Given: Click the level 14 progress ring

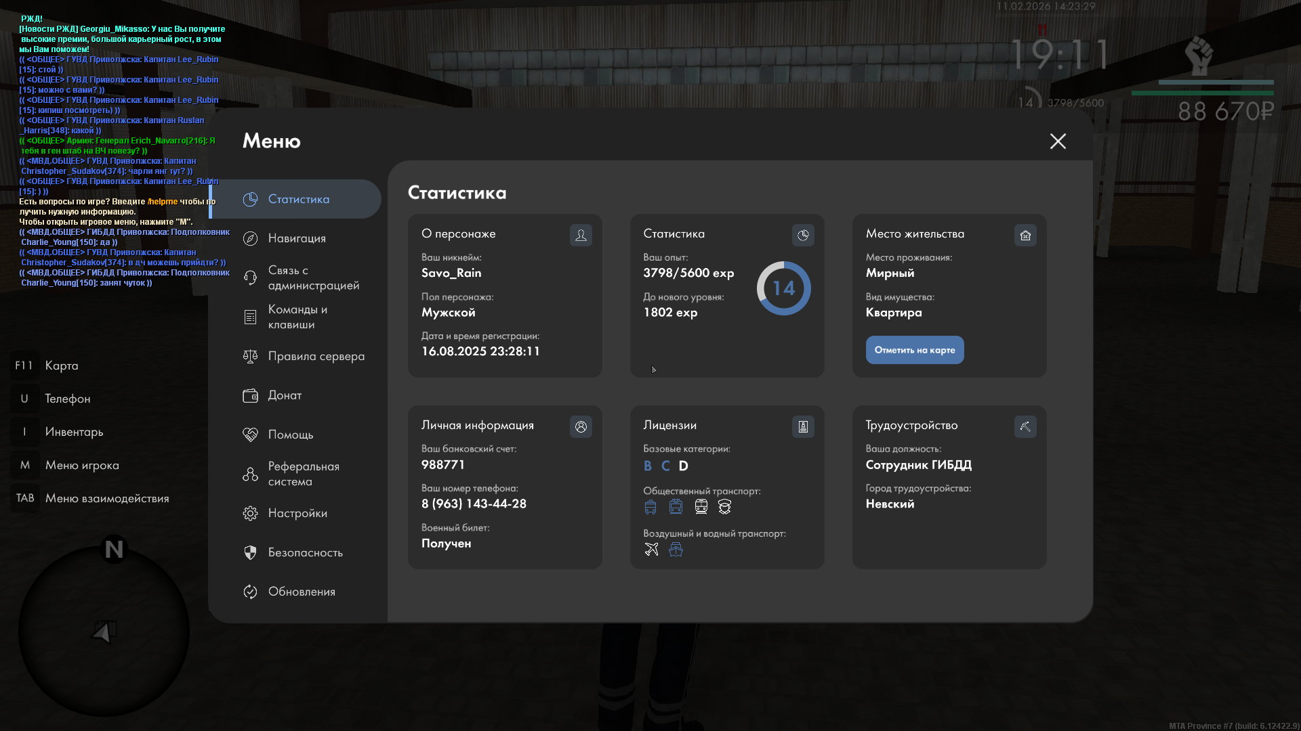Looking at the screenshot, I should [783, 288].
